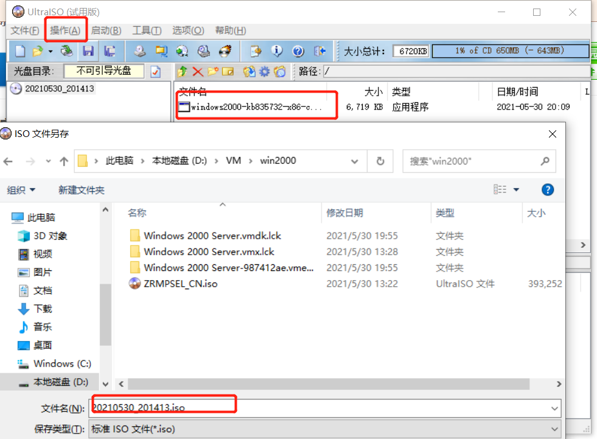Expand the address bar history dropdown

(354, 161)
